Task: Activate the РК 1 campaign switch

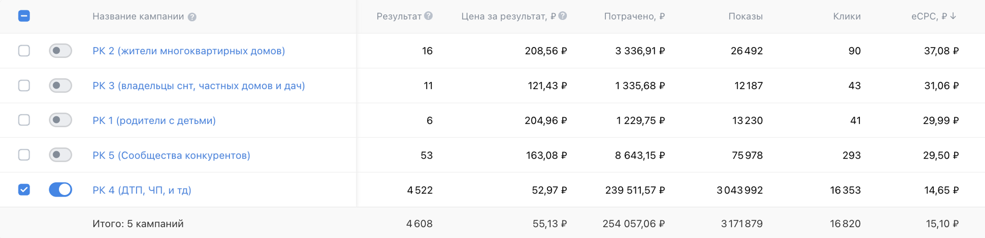Action: (60, 120)
